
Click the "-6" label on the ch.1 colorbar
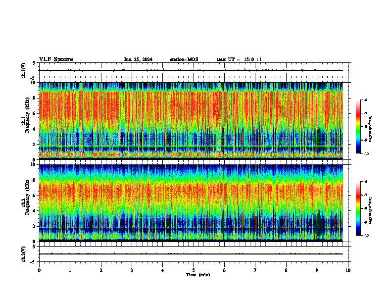pos(365,100)
